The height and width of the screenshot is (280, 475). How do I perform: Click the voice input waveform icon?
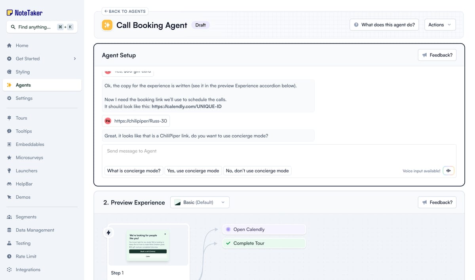click(448, 171)
